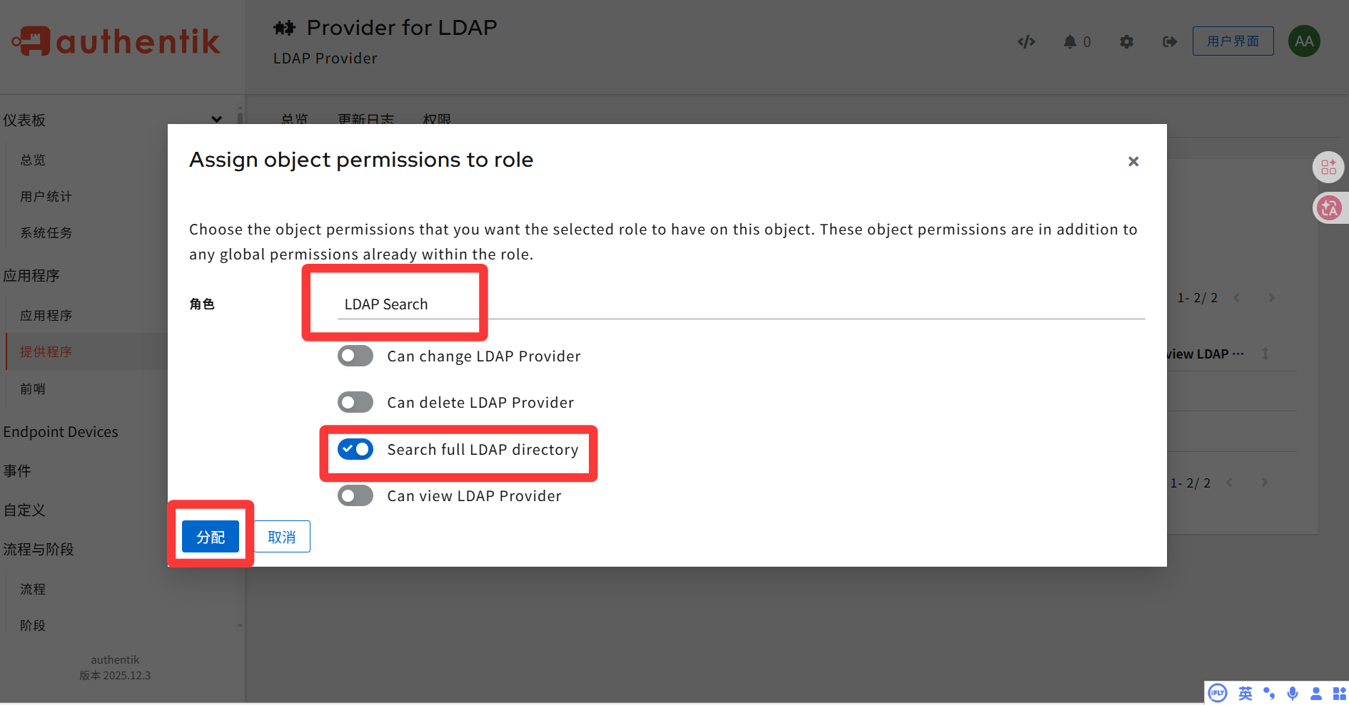Click the notification bell icon
The width and height of the screenshot is (1349, 705).
[x=1068, y=41]
